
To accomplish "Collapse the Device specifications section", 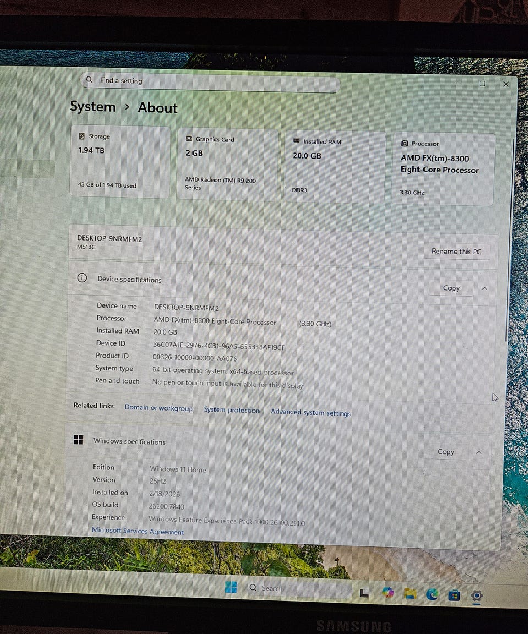I will coord(485,289).
